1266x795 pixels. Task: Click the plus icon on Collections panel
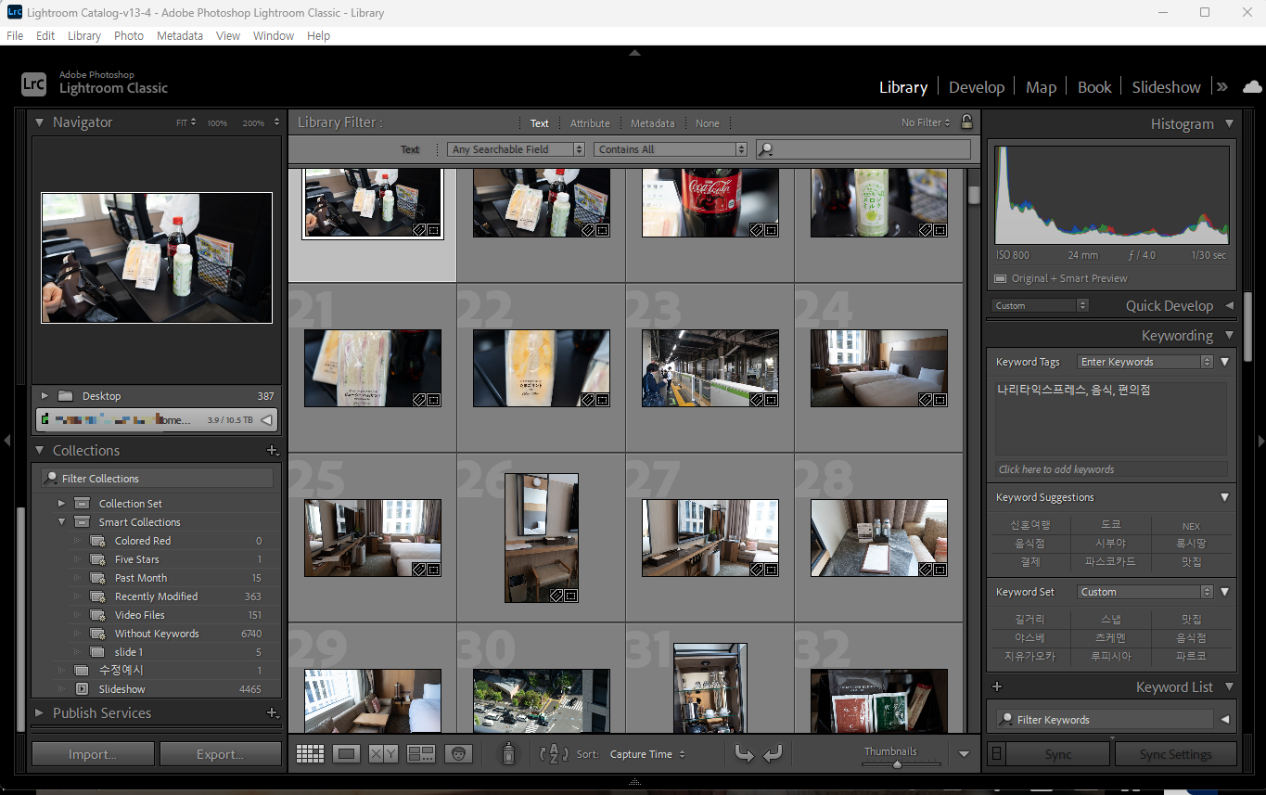click(x=272, y=450)
